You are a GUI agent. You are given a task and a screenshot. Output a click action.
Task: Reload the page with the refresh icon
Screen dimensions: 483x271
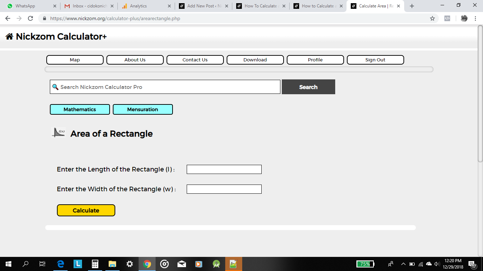(30, 18)
